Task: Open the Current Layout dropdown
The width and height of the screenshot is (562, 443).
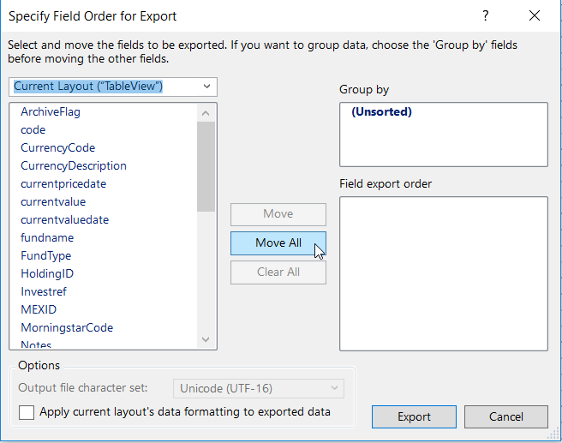Action: 114,87
